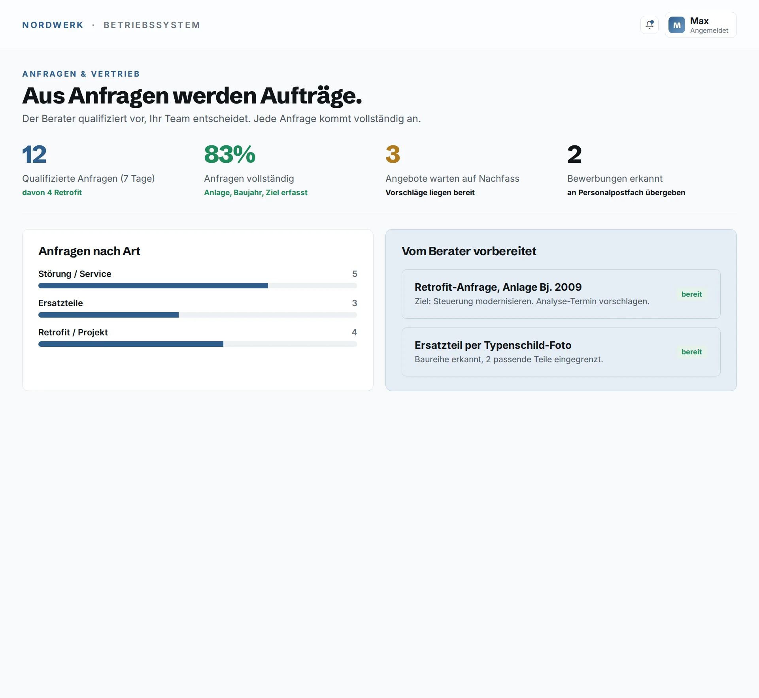This screenshot has width=759, height=698.
Task: Select the 83% Anfragen vollständig statistic
Action: click(256, 170)
